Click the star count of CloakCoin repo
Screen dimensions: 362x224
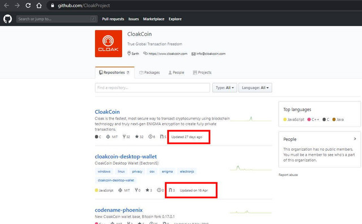click(x=139, y=137)
